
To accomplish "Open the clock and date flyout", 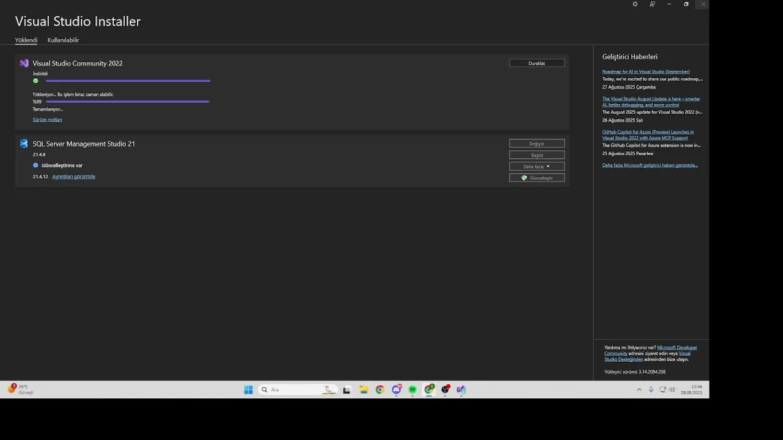I will click(691, 390).
